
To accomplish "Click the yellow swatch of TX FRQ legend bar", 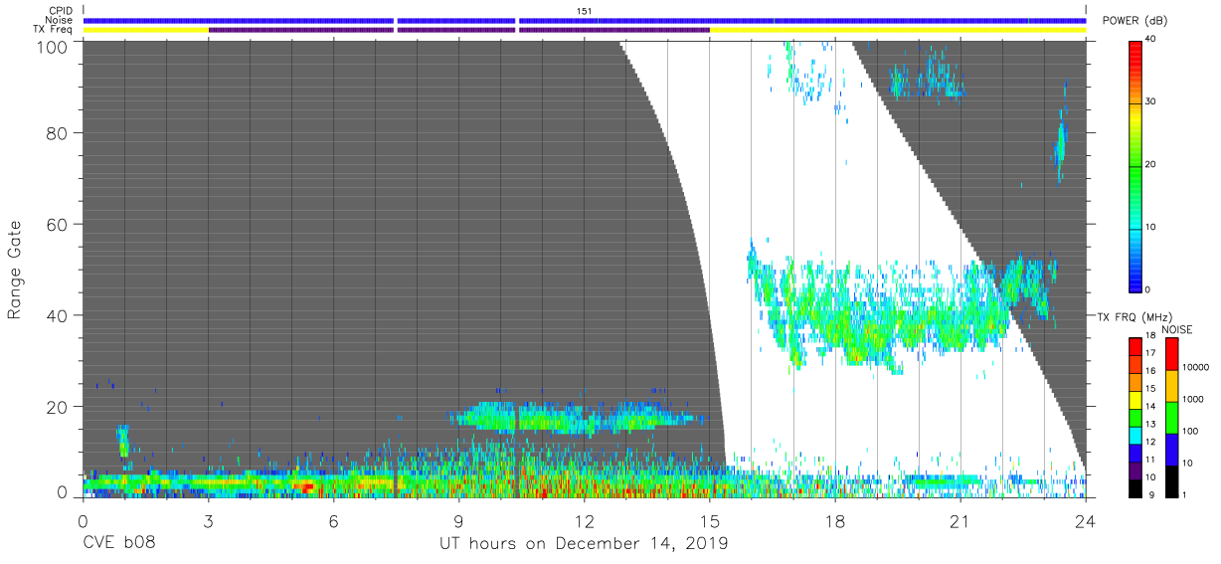I will coord(1134,398).
